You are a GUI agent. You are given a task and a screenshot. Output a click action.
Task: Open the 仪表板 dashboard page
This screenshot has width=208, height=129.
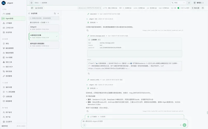click(x=14, y=14)
